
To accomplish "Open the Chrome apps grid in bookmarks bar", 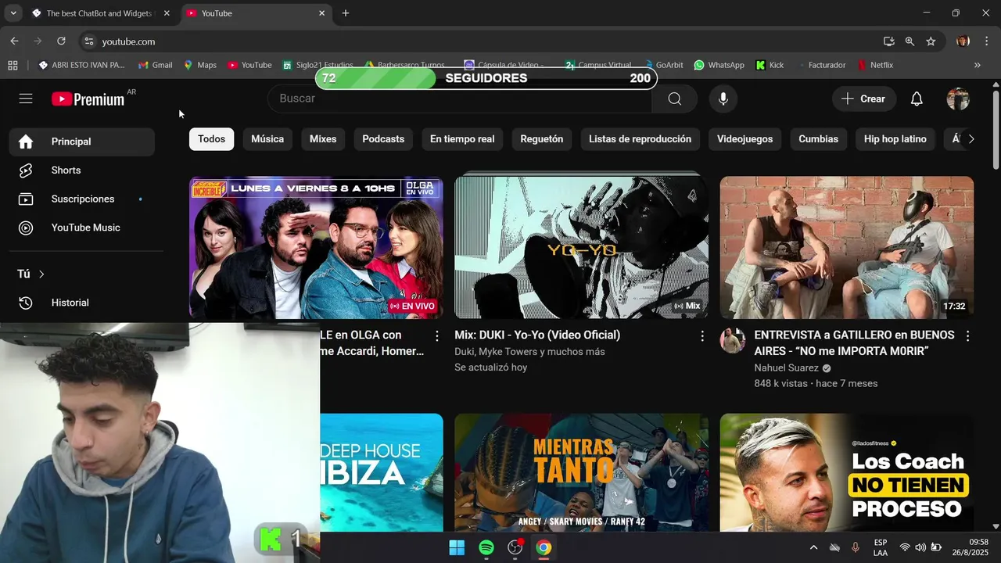I will (x=13, y=65).
